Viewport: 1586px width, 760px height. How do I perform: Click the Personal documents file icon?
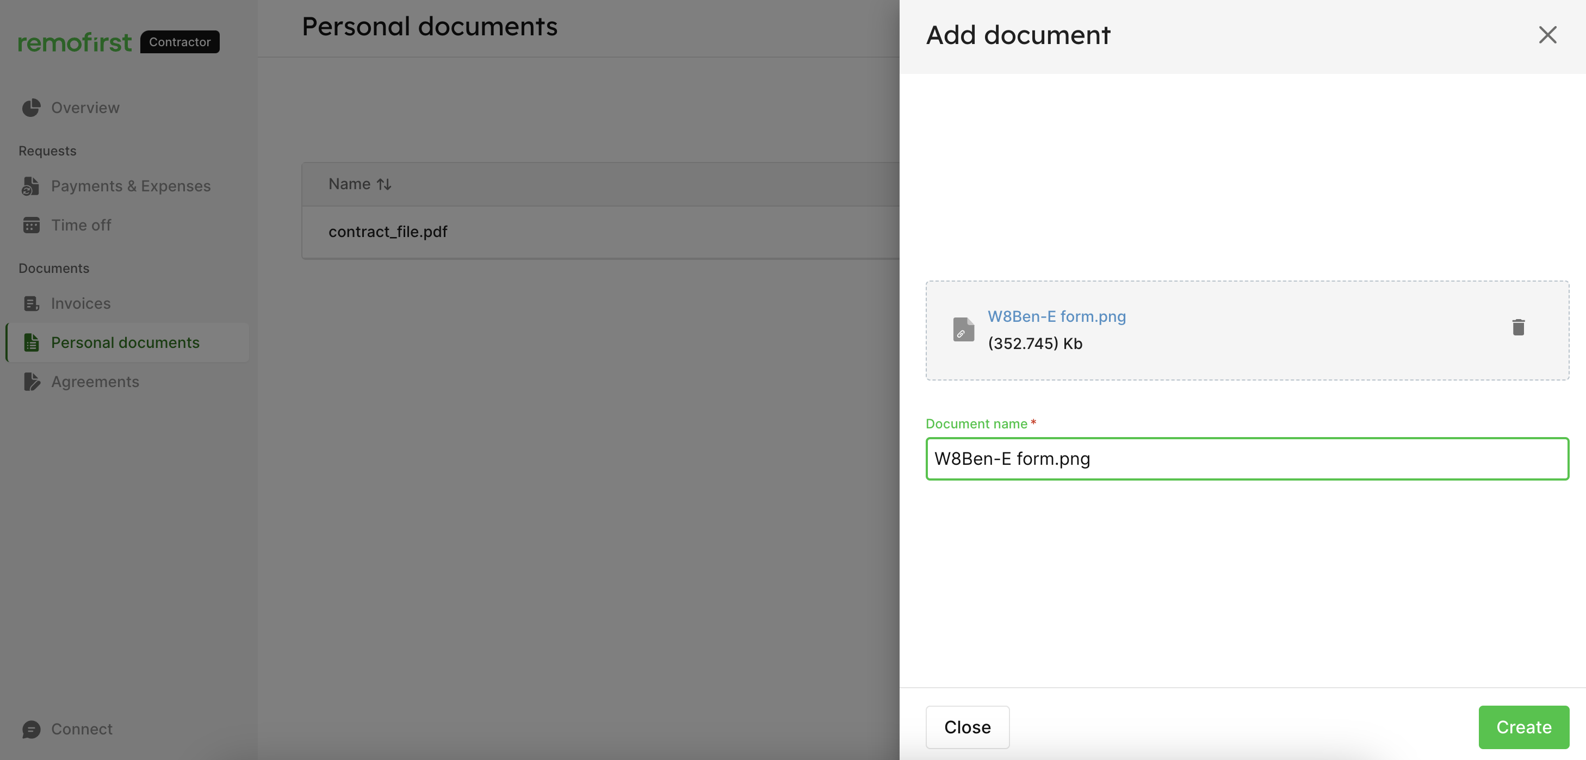pos(31,343)
